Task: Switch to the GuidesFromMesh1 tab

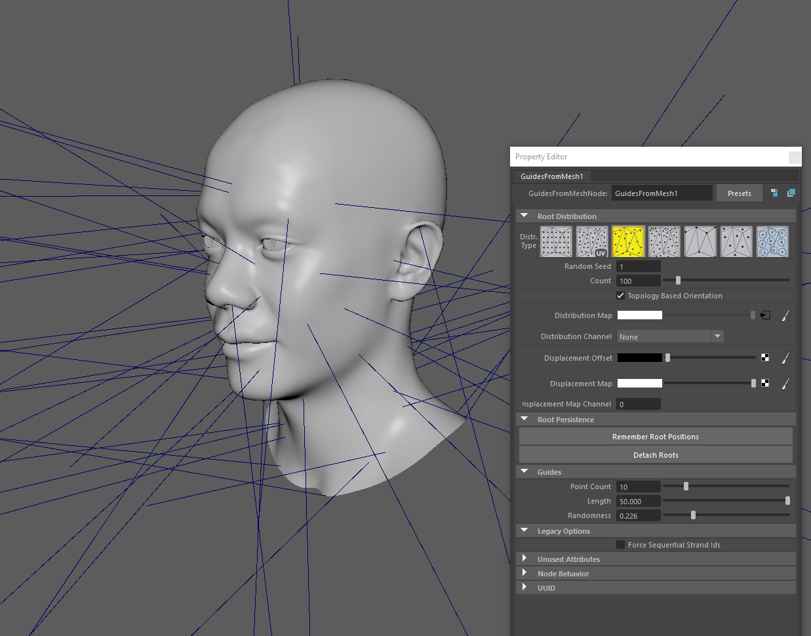Action: (x=551, y=176)
